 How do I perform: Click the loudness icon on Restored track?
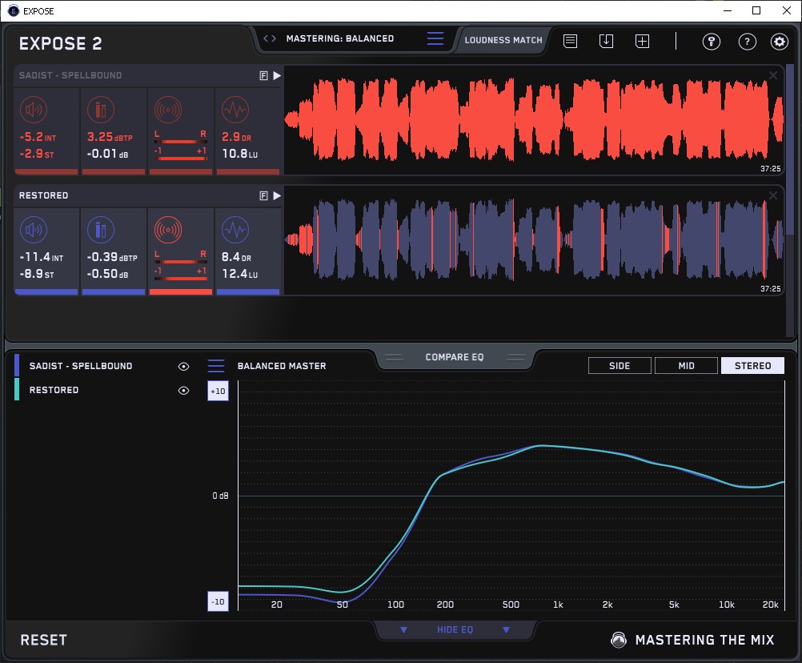tap(34, 231)
